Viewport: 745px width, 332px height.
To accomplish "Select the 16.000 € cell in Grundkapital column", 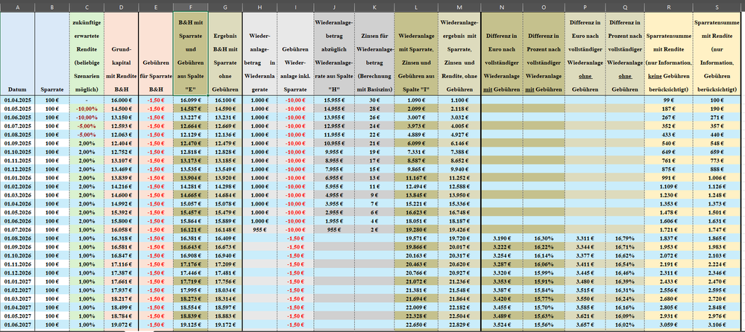I will point(121,99).
